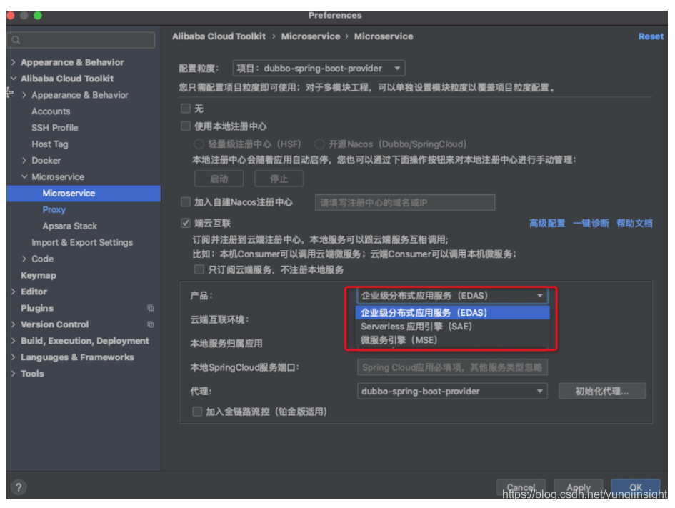
Task: Enable 加入全链路流控 (铂金版适用) checkbox
Action: click(x=196, y=412)
